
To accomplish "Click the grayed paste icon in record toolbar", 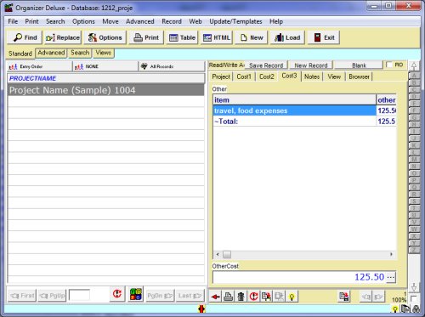I will (279, 297).
